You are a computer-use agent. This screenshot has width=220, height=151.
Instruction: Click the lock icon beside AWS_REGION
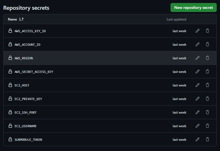coord(10,58)
